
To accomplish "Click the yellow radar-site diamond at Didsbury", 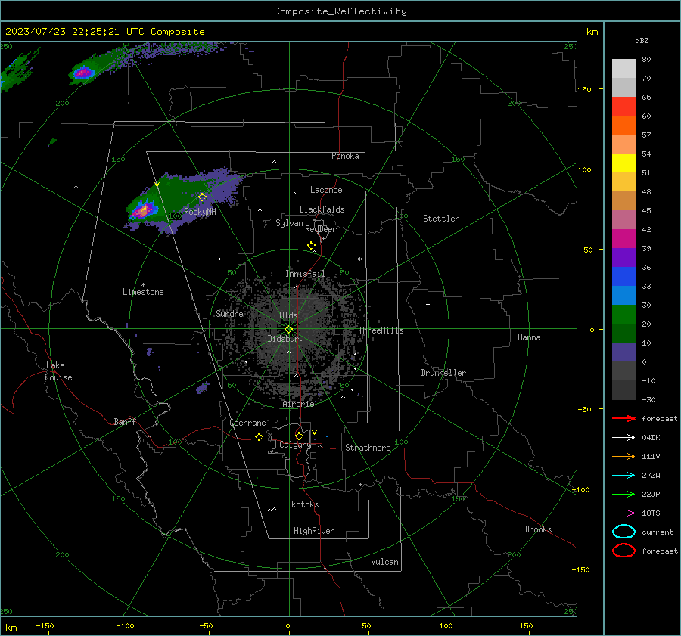I will [x=288, y=330].
